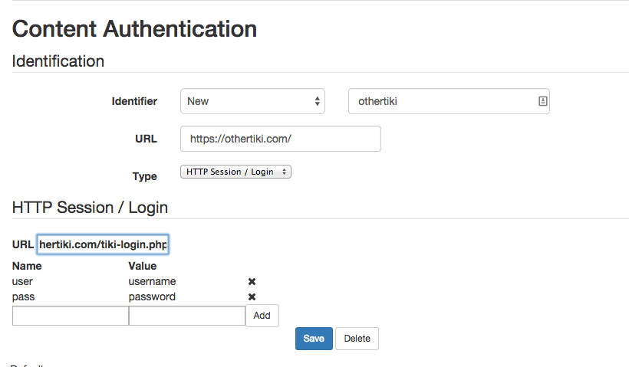Click the tiki-login.php URL field
The image size is (629, 367).
click(103, 244)
